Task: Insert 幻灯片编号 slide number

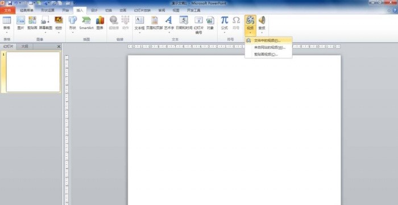Action: (198, 25)
